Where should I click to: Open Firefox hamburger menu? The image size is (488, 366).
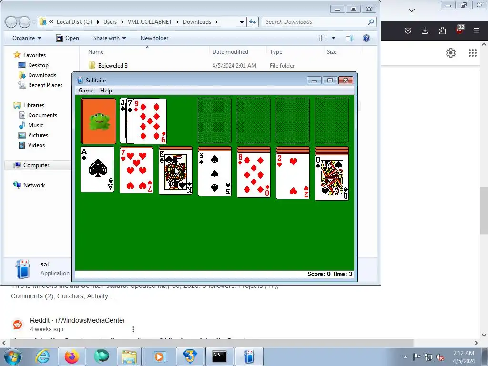pos(476,30)
